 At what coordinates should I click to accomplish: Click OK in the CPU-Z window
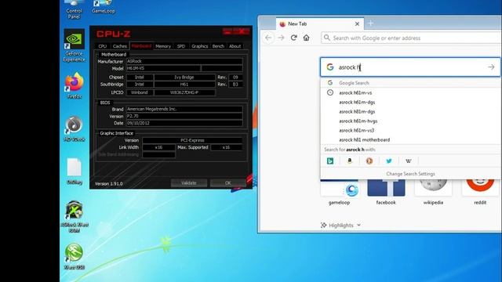(228, 183)
